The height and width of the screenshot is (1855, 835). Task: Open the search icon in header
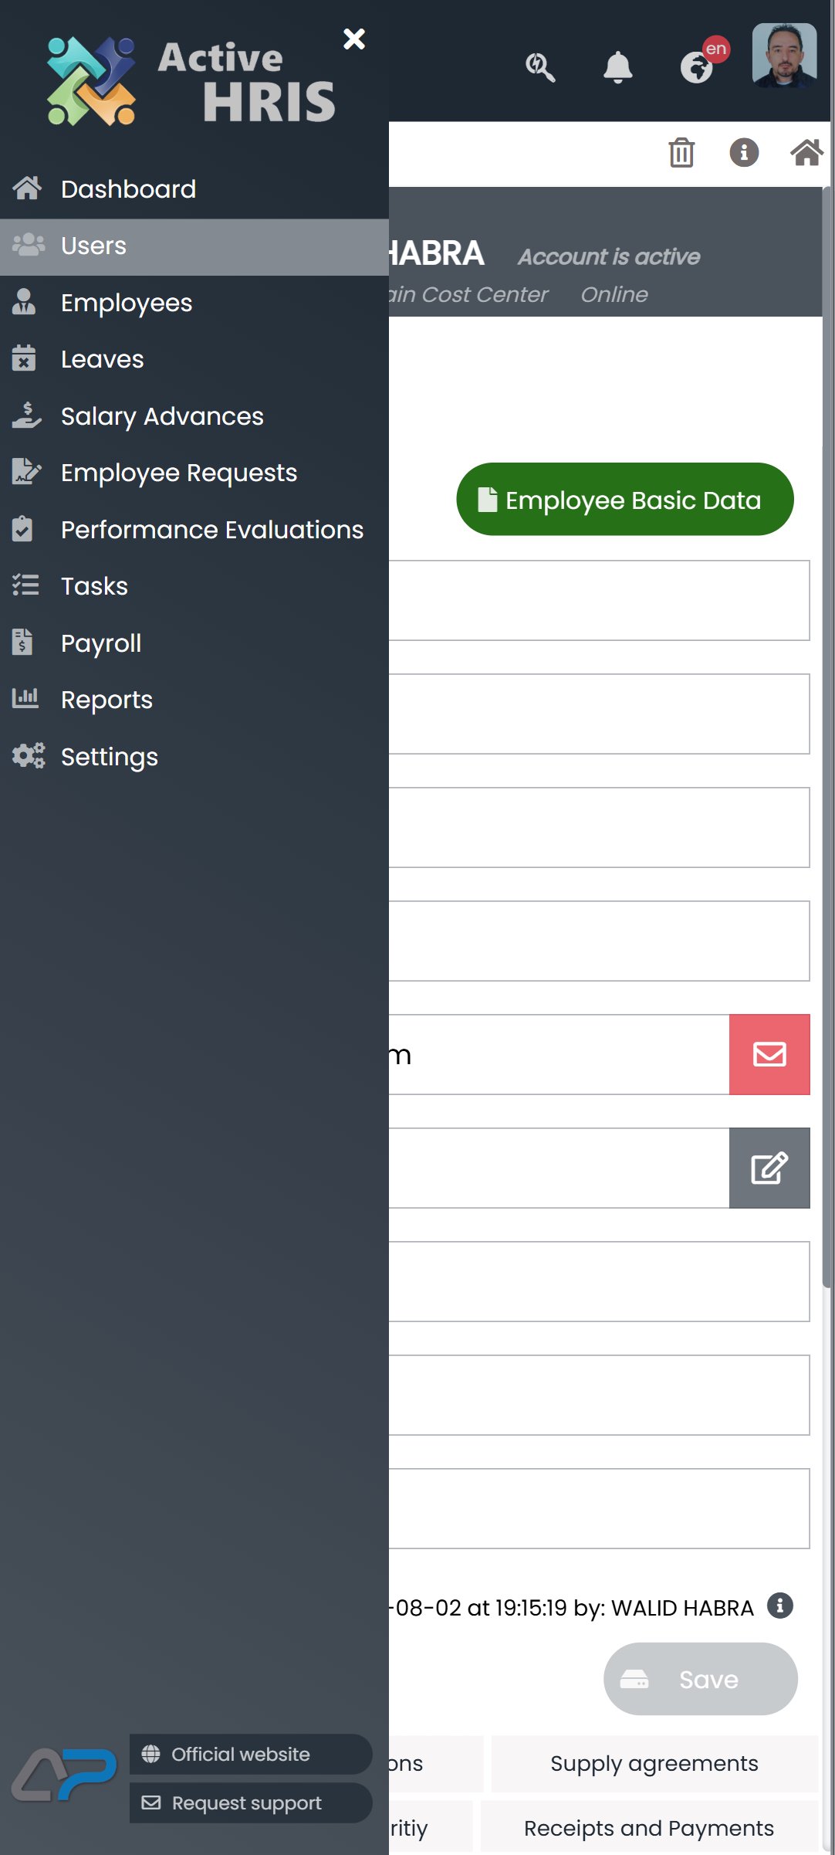540,67
